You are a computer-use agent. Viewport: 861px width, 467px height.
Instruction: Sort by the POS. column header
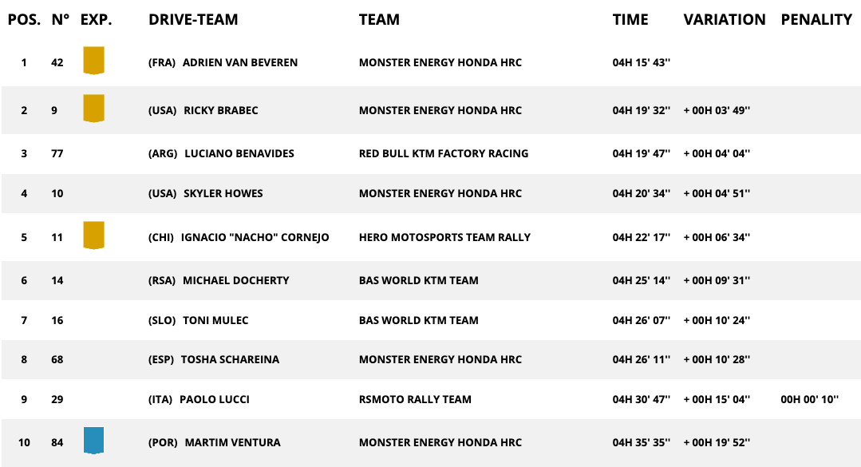pyautogui.click(x=24, y=20)
